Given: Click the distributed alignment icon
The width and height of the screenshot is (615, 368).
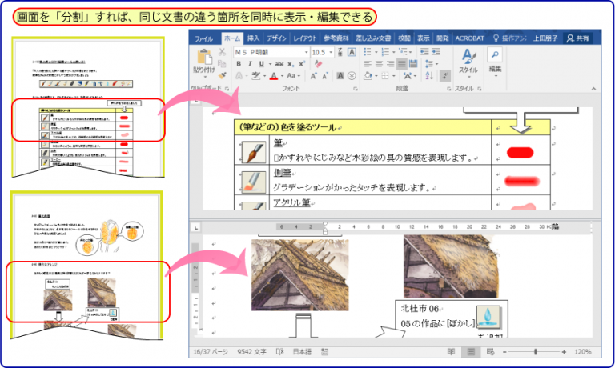Looking at the screenshot, I should pyautogui.click(x=413, y=64).
